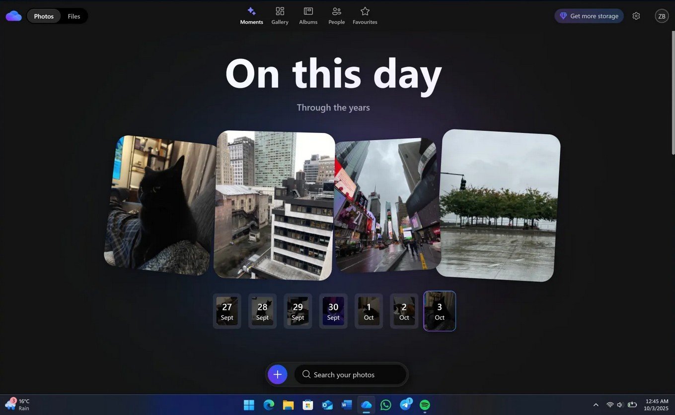The height and width of the screenshot is (415, 675).
Task: Open the Settings gear
Action: [x=636, y=15]
